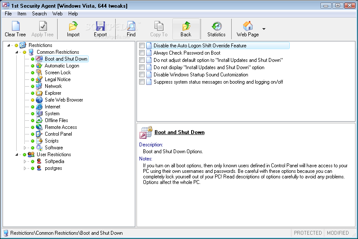Open the File menu
The image size is (358, 239).
pos(8,14)
